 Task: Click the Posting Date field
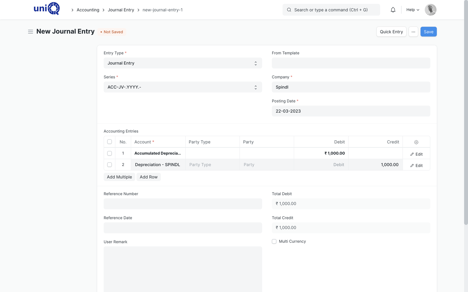(351, 111)
